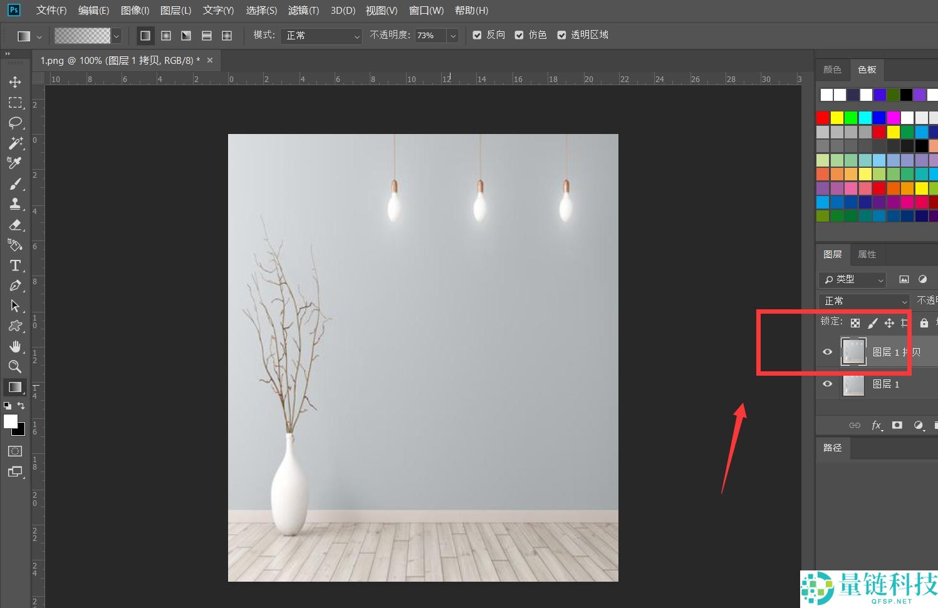This screenshot has width=938, height=608.
Task: Select the 图层 1 拷贝 layer thumbnail
Action: pos(853,352)
